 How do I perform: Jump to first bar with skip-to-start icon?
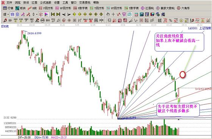(x=53, y=14)
